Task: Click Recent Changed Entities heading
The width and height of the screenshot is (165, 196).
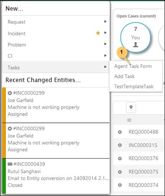Action: [43, 80]
